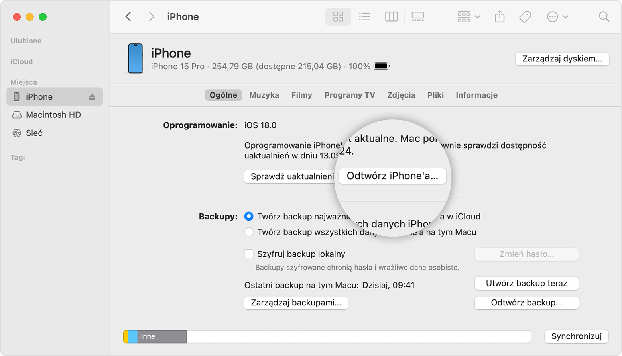The width and height of the screenshot is (622, 356).
Task: Click Odtwórz iPhone'a button
Action: (392, 176)
